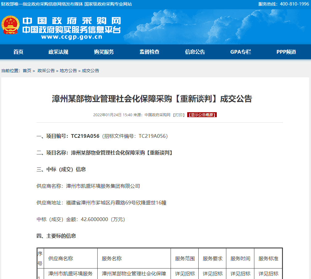The width and height of the screenshot is (311, 279).
Task: Open the 首页 navigation menu item
Action: [x=18, y=52]
